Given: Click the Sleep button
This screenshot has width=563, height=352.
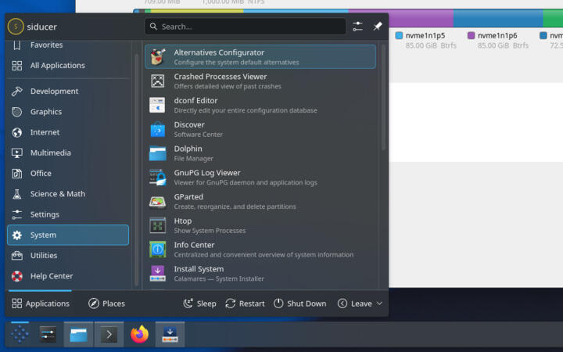Looking at the screenshot, I should [x=199, y=304].
